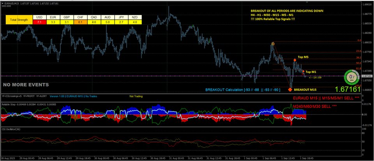Click the 61.8 Fibonacci level label
This screenshot has width=374, height=161.
(359, 68)
